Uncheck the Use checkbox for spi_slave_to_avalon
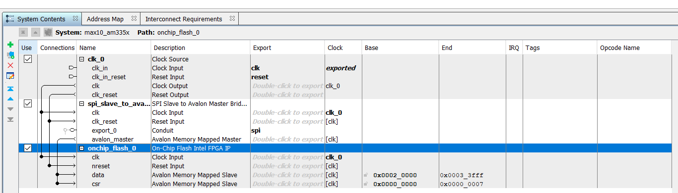 (x=28, y=103)
